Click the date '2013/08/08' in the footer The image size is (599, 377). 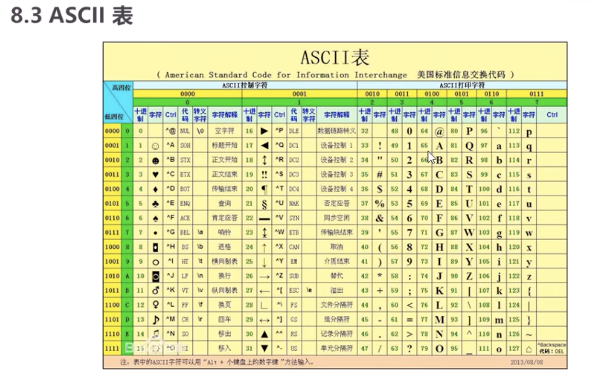tap(527, 362)
